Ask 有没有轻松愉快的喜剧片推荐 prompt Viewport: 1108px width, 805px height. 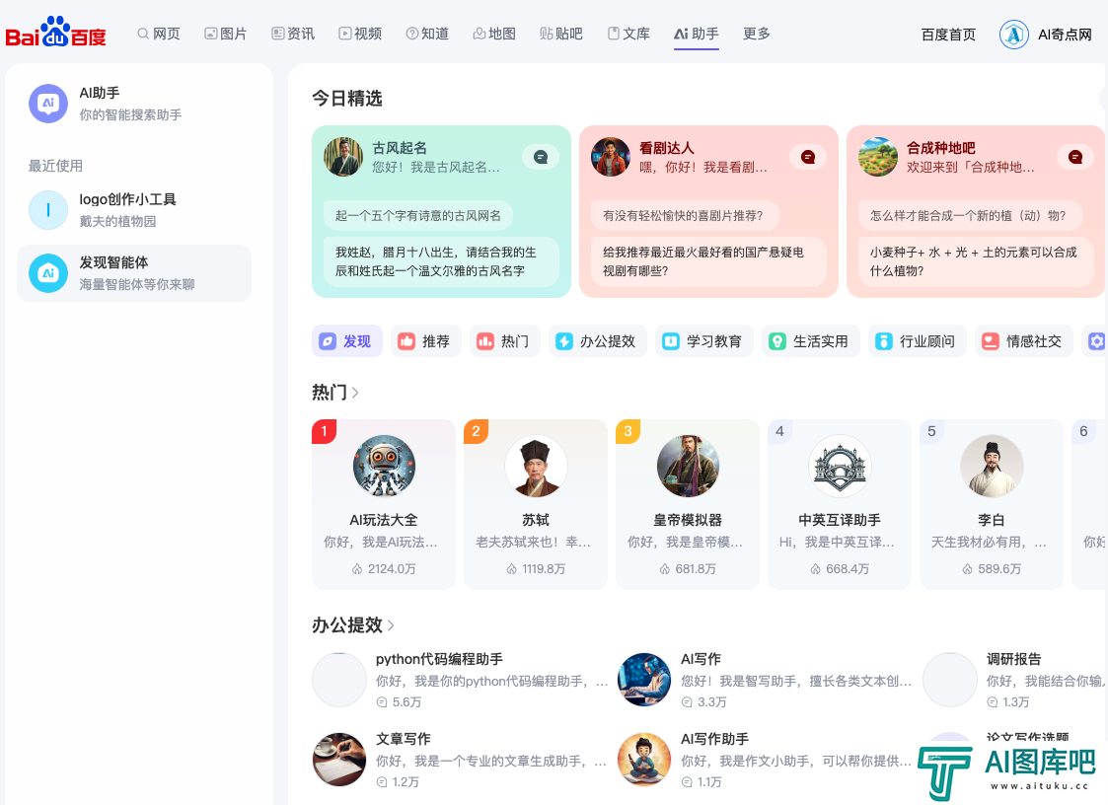(686, 216)
